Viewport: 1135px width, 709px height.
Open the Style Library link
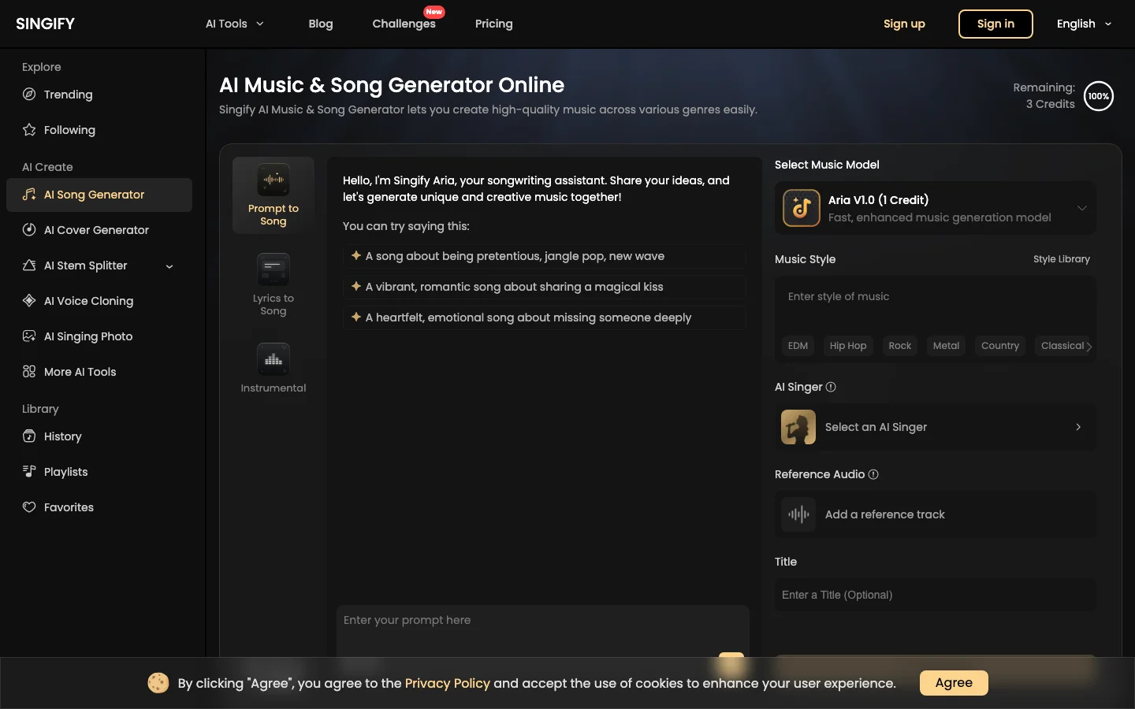coord(1062,259)
